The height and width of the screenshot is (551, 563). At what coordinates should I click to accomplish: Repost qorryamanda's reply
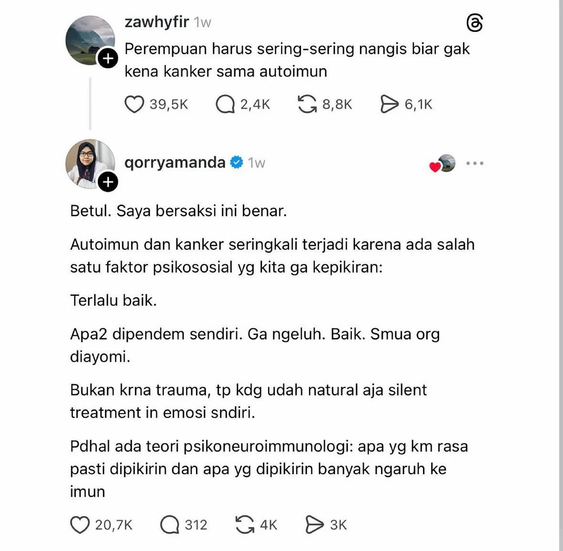(245, 525)
